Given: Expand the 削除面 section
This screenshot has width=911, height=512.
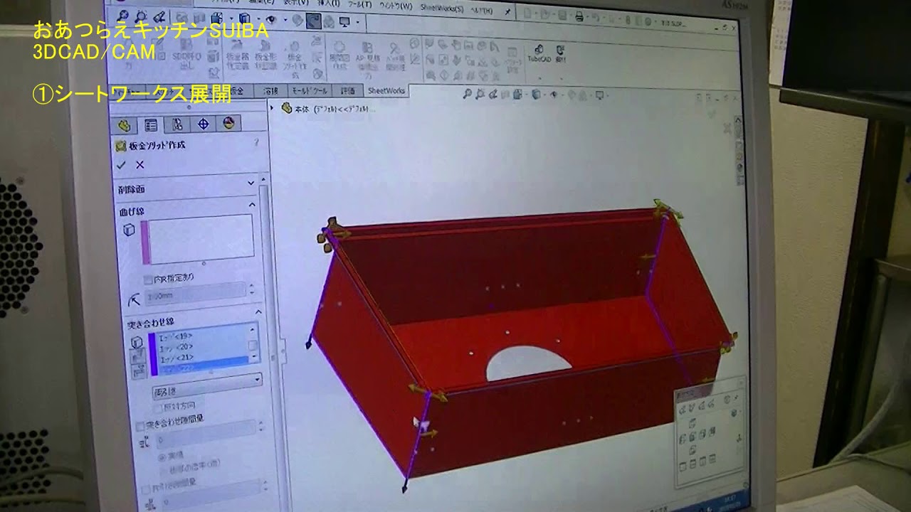Looking at the screenshot, I should click(251, 183).
